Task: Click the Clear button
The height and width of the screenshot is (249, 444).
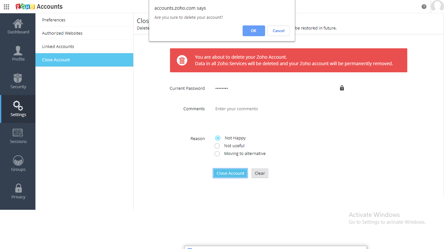Action: tap(259, 173)
